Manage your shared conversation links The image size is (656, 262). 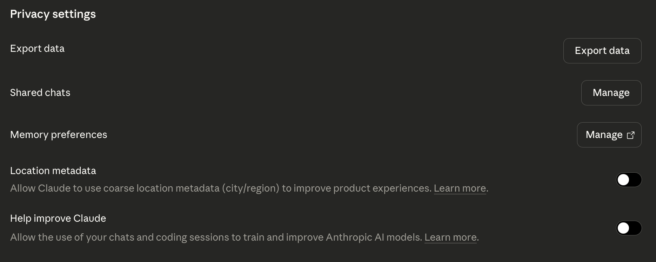click(x=611, y=92)
